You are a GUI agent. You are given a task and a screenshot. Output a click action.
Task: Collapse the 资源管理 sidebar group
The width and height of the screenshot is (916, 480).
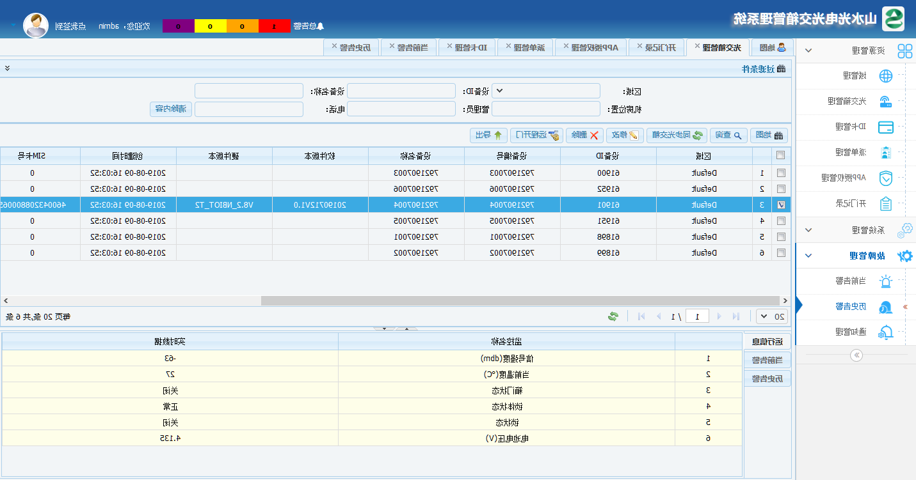pyautogui.click(x=808, y=51)
